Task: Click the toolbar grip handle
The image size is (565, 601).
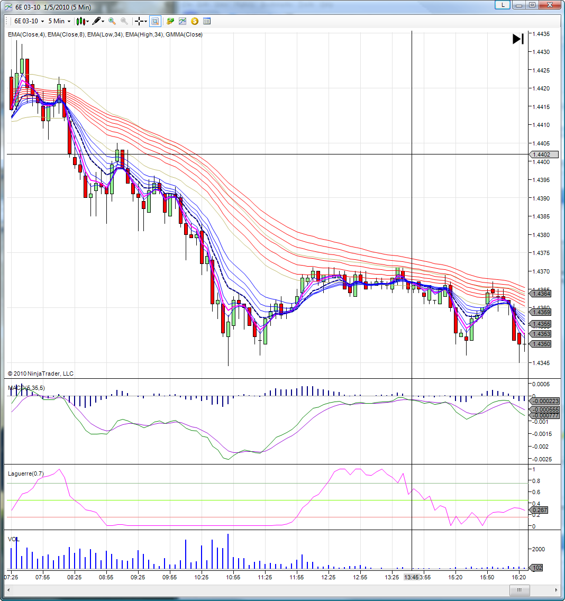Action: tap(7, 21)
